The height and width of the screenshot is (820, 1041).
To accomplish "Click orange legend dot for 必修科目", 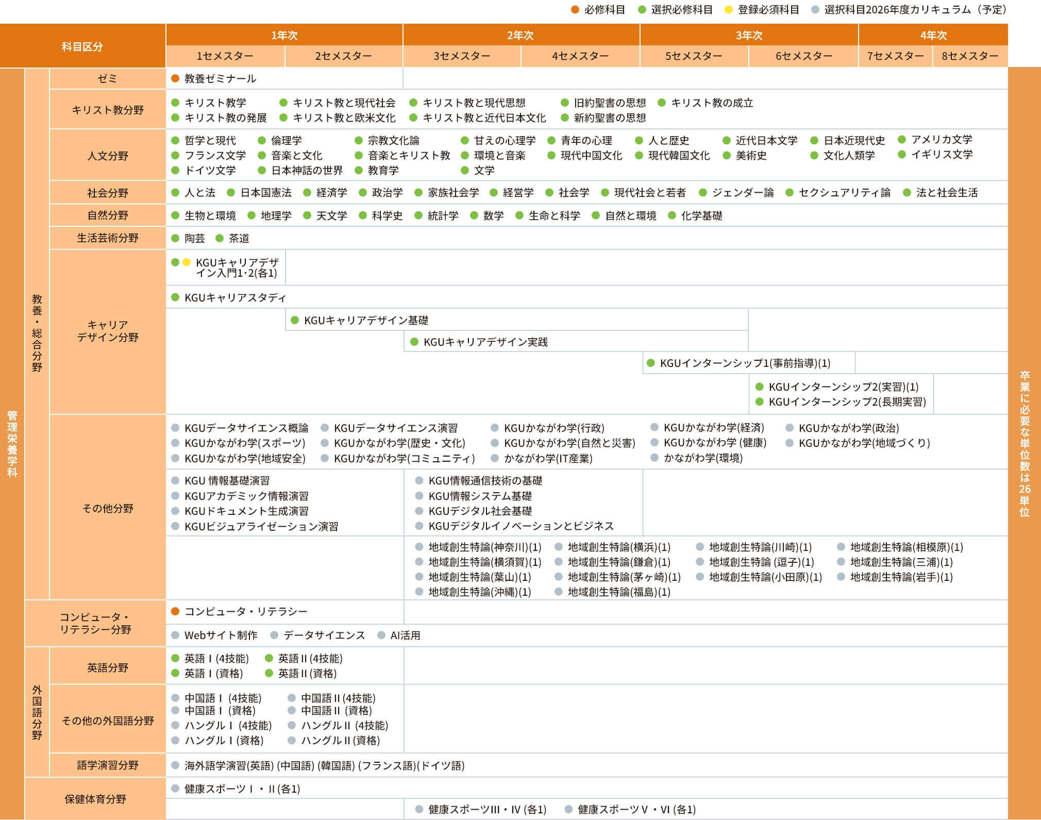I will [x=575, y=10].
